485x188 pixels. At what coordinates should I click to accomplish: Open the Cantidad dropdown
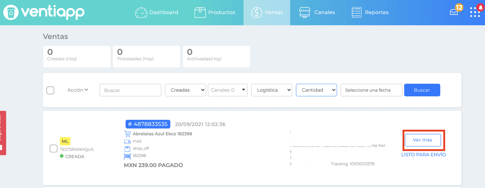click(x=316, y=90)
